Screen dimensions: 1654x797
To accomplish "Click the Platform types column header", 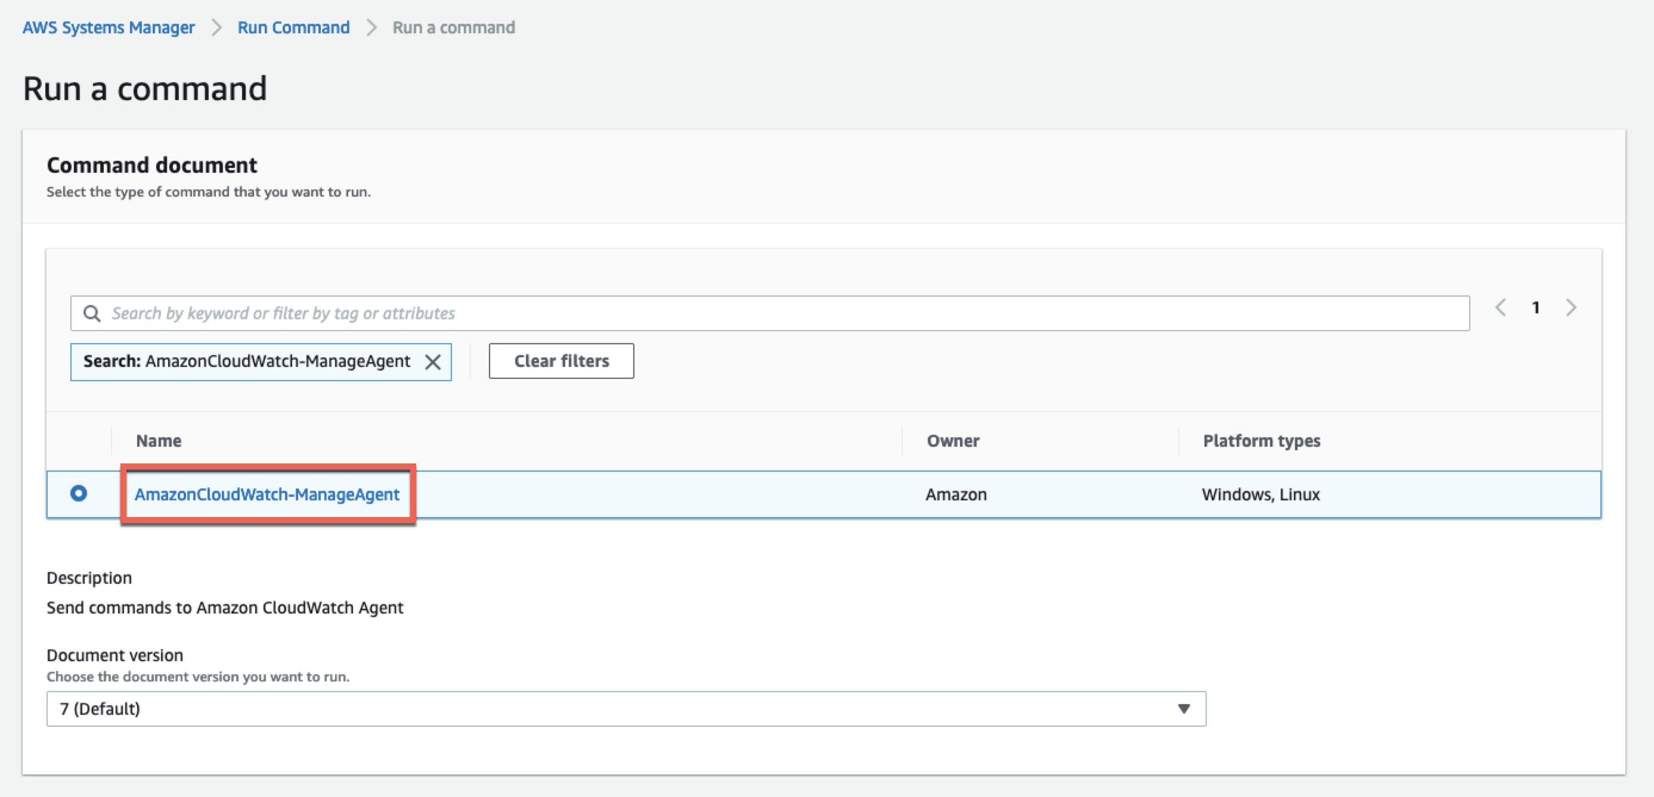I will 1261,441.
